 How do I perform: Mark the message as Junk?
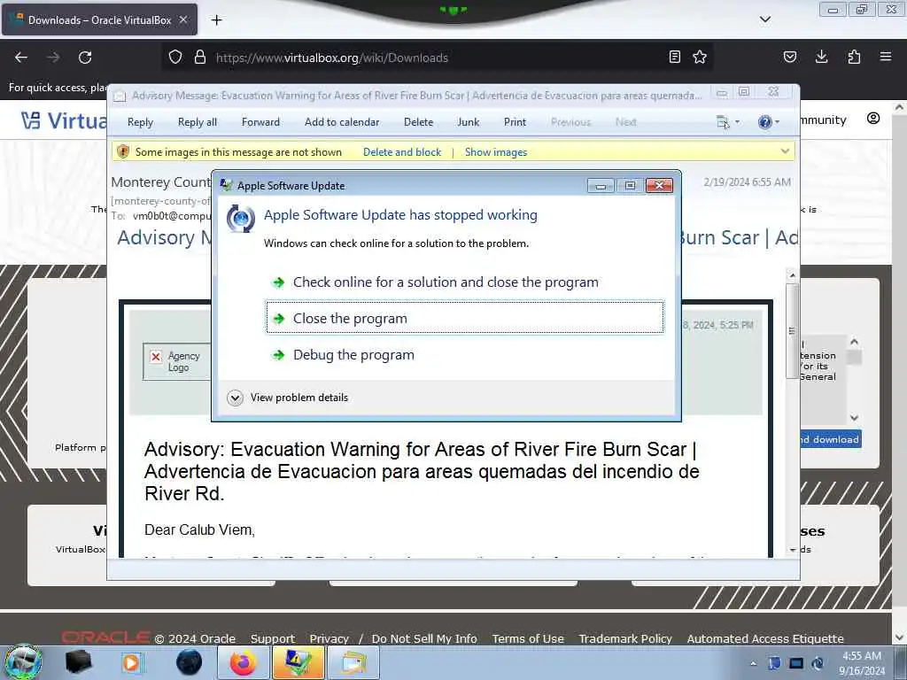[468, 122]
